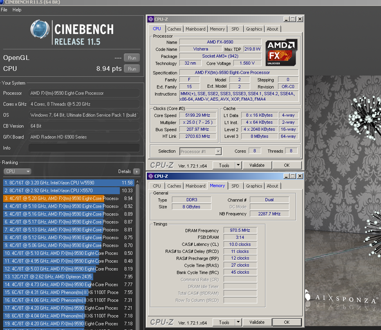The height and width of the screenshot is (330, 381).
Task: Click Tools button in bottom CPU-Z window
Action: point(224,322)
